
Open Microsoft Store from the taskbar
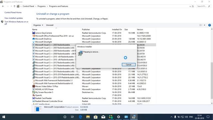[x=96, y=117]
